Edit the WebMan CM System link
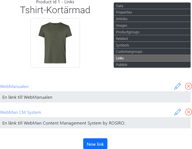Image resolution: width=192 pixels, height=149 pixels. click(178, 112)
